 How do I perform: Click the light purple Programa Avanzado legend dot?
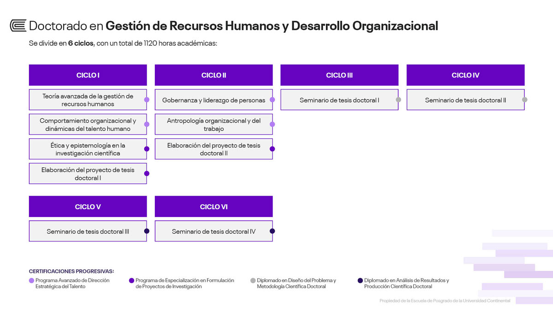(31, 280)
